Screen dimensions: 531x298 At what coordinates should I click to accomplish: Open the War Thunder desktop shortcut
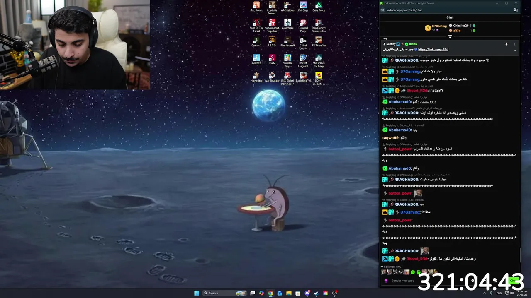[x=272, y=77]
